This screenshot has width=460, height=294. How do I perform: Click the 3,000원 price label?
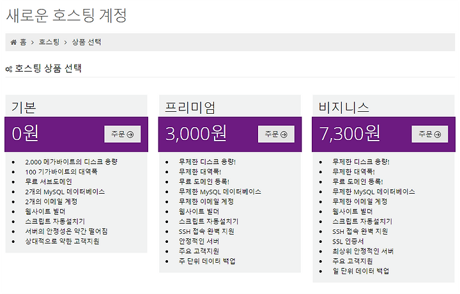coord(196,134)
